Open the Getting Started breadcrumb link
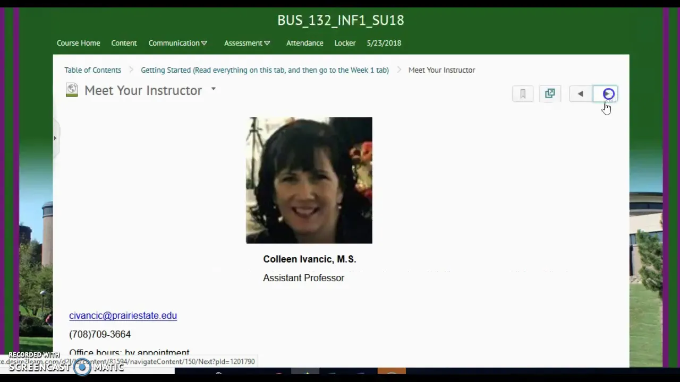 [x=265, y=70]
